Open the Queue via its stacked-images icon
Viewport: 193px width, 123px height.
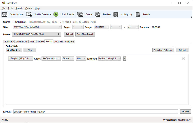[80, 15]
